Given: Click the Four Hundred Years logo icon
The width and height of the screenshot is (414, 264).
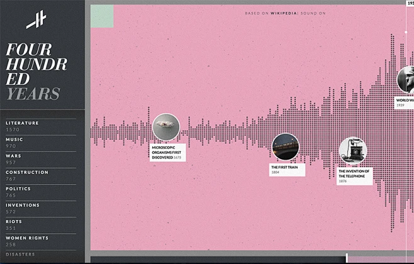Looking at the screenshot, I should (36, 19).
